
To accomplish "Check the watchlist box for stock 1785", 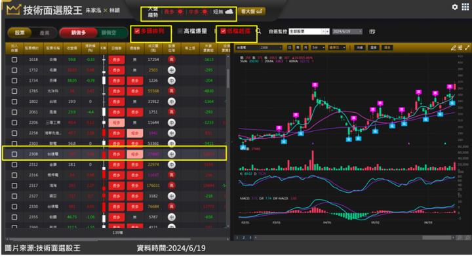I will click(14, 91).
